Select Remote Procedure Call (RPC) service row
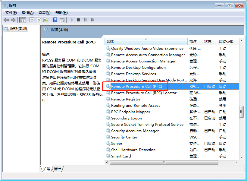Screen dimensions: 247x181 pos(172,87)
